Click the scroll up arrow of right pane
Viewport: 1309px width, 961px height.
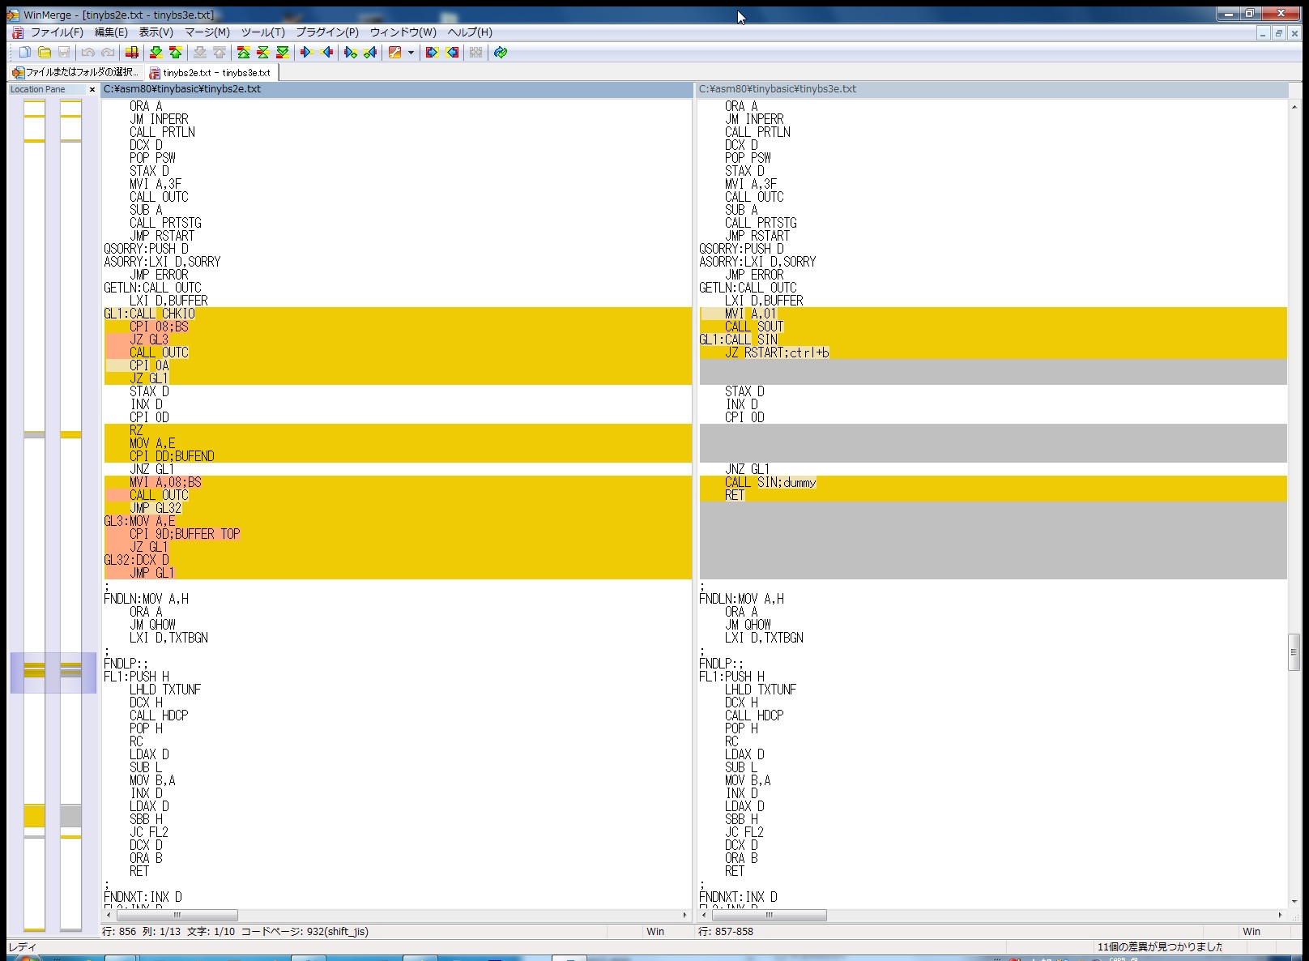click(1294, 106)
